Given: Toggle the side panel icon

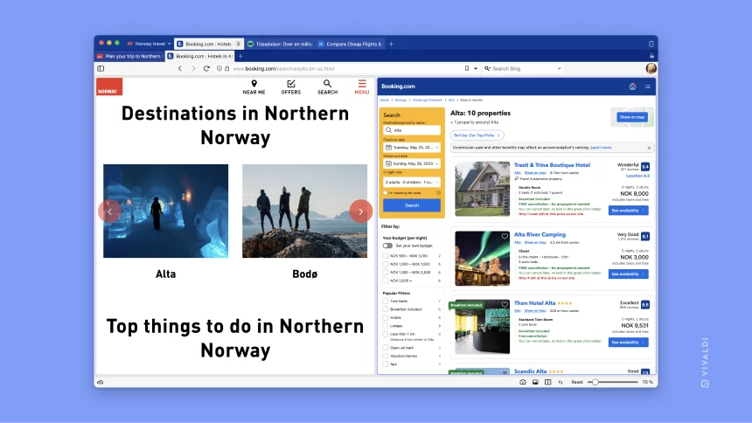Looking at the screenshot, I should [x=101, y=68].
